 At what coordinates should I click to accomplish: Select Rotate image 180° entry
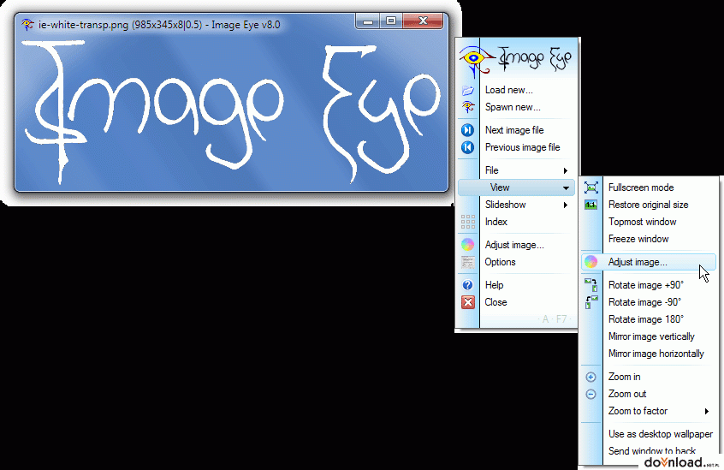pos(649,319)
